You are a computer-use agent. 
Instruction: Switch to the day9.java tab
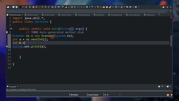149,15
